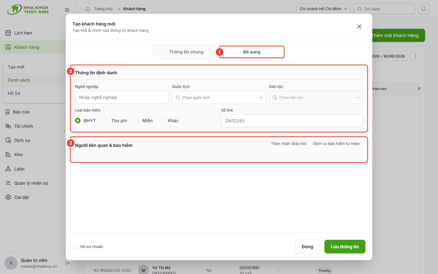Click the Cài đặt gear icon
438x274 pixels.
tap(8, 197)
